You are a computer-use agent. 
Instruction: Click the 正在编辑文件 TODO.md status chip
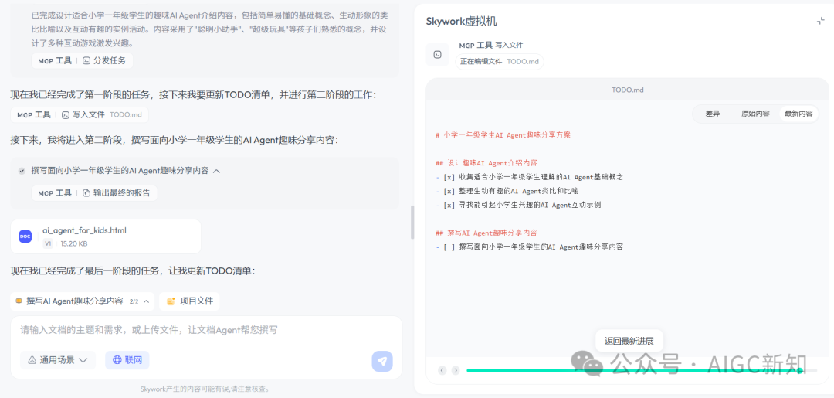499,61
